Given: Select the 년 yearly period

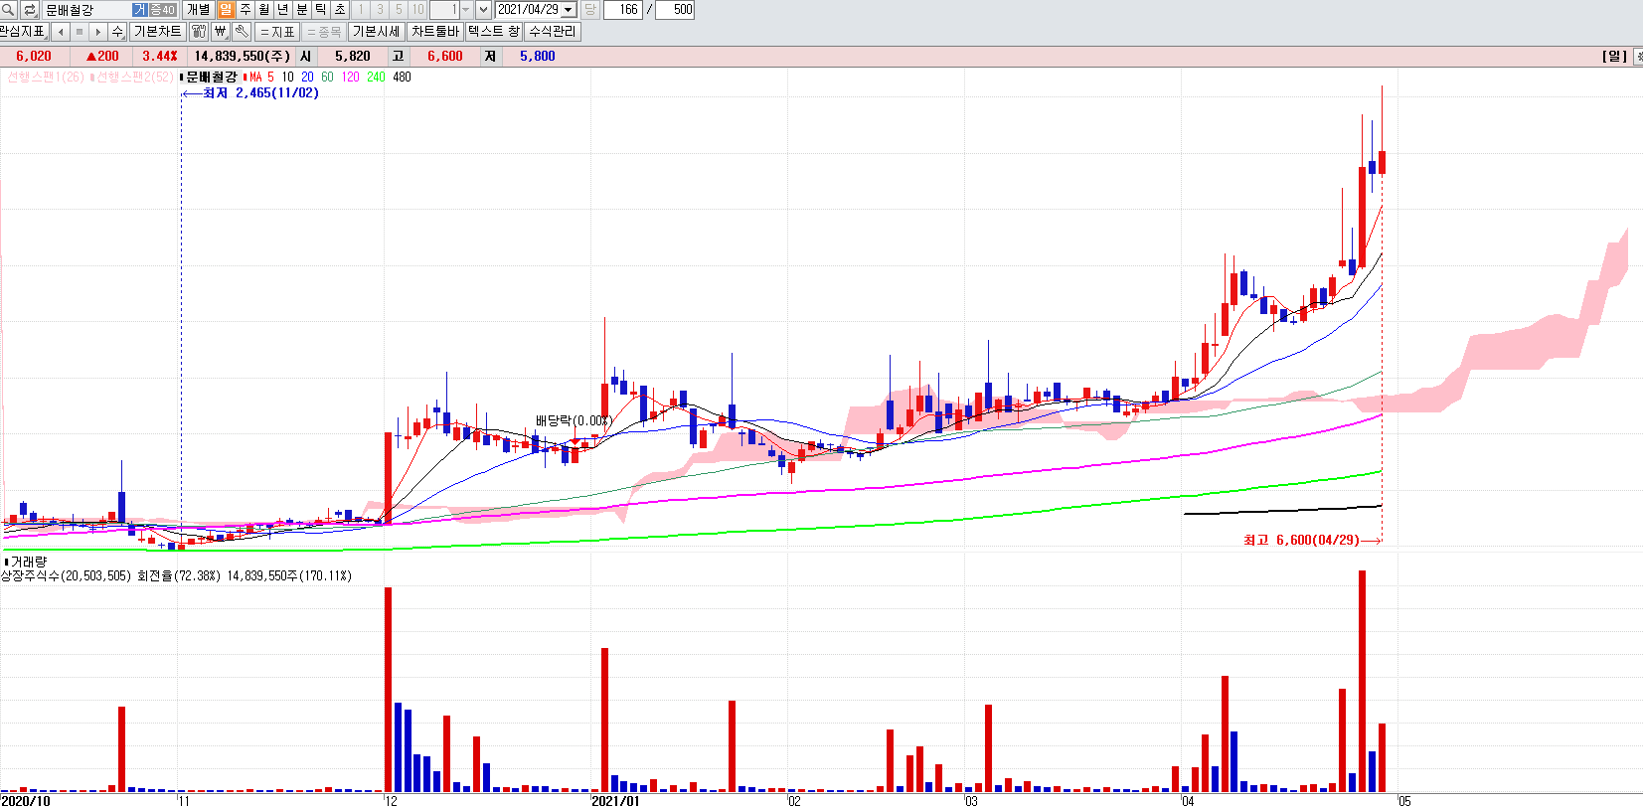Looking at the screenshot, I should (x=282, y=10).
